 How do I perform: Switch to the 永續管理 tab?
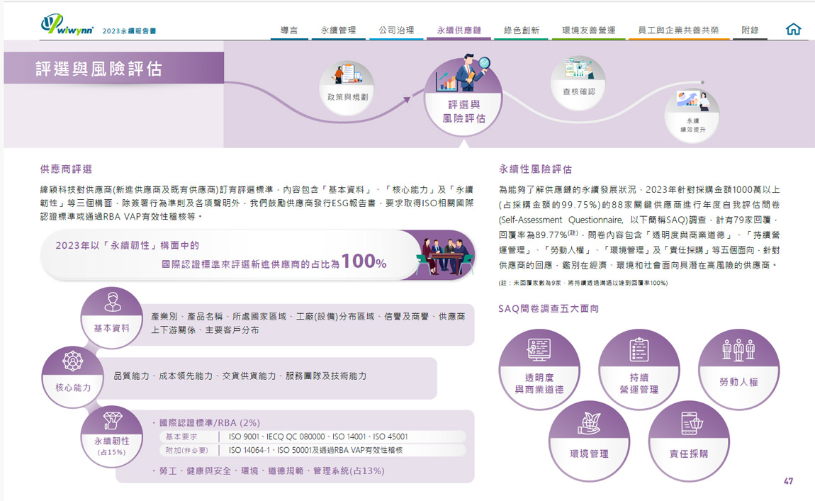(x=338, y=30)
